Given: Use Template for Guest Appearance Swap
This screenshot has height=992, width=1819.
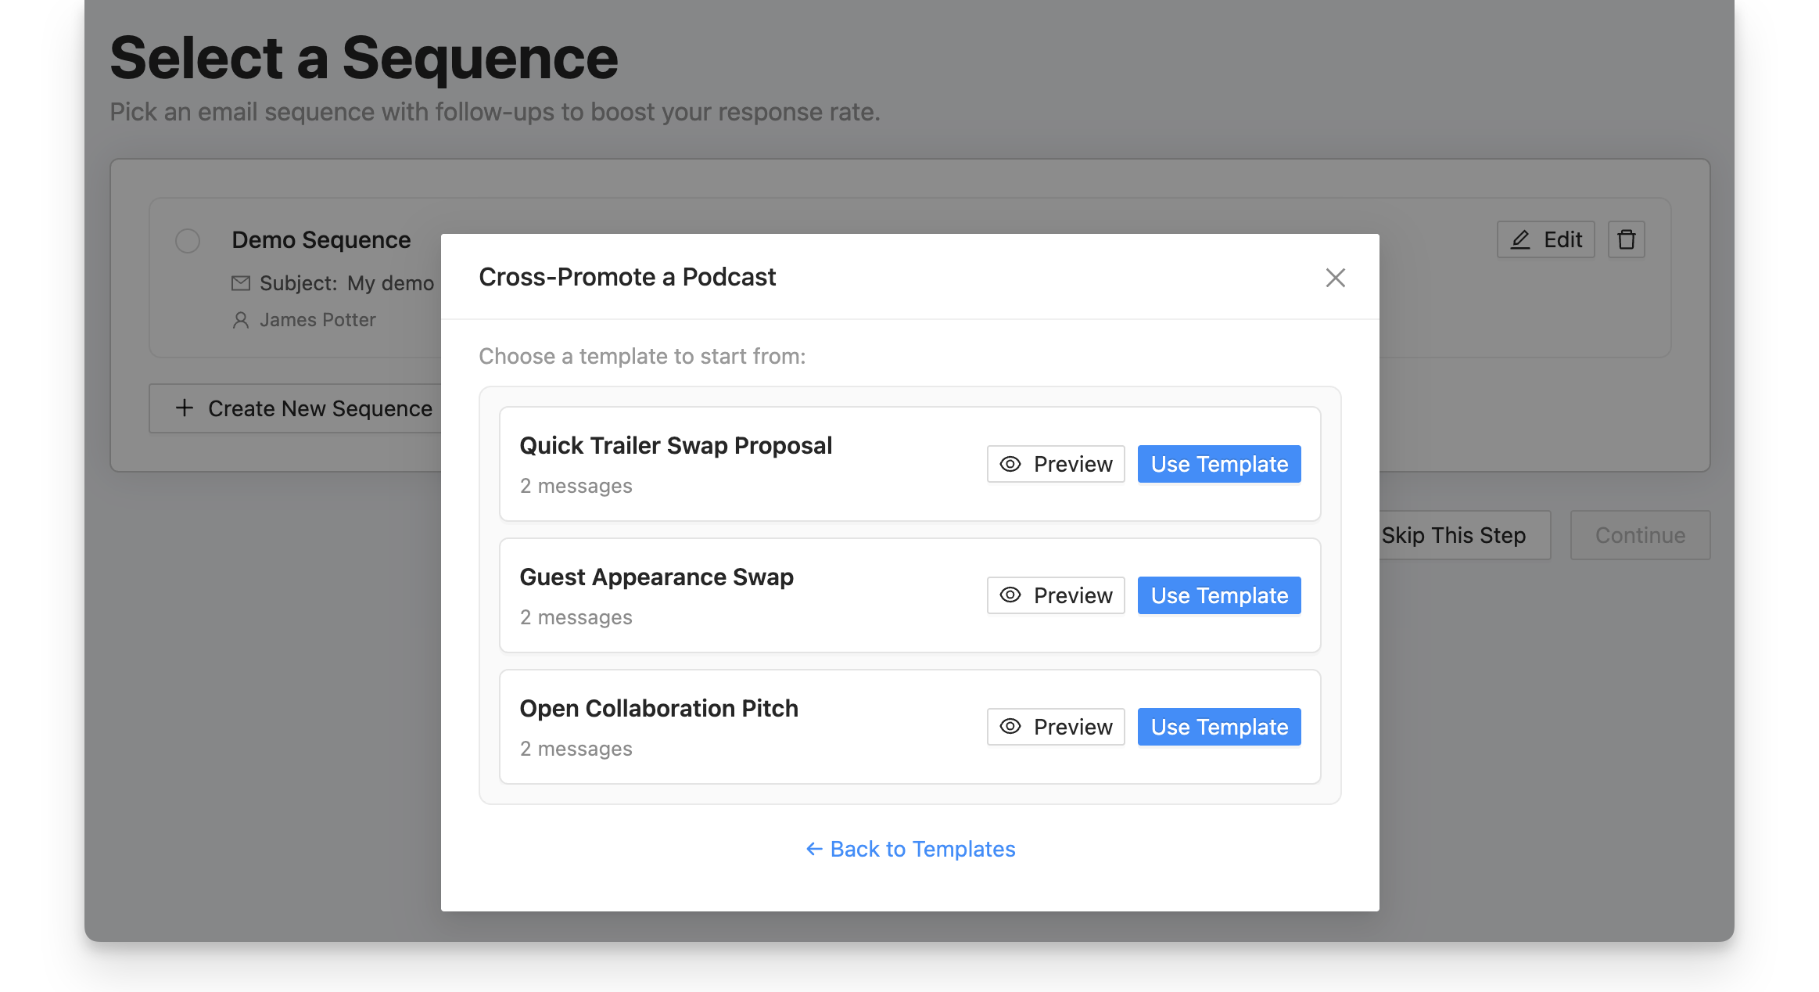Looking at the screenshot, I should (x=1218, y=595).
